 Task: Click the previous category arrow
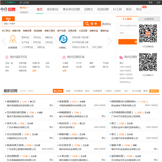(4, 41)
